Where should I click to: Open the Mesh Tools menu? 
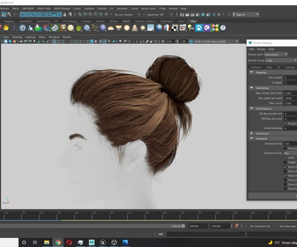44,8
